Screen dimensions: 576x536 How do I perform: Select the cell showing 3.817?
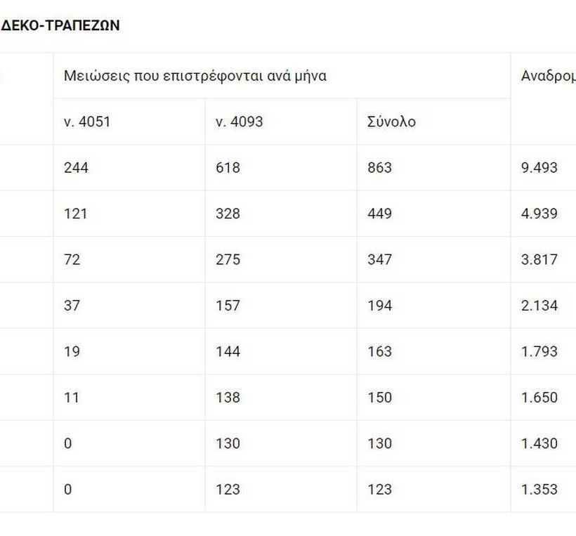coord(539,260)
